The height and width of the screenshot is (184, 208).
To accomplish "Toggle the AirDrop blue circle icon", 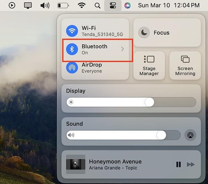I will [72, 68].
